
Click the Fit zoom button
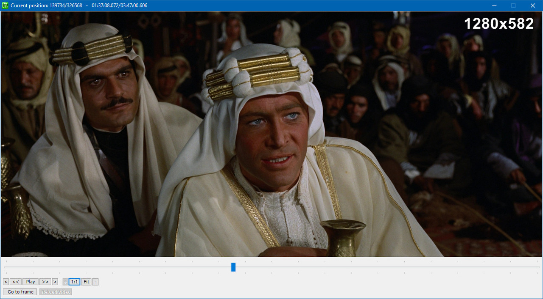tap(86, 282)
